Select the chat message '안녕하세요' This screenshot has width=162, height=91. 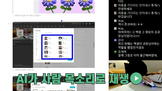pyautogui.click(x=125, y=9)
